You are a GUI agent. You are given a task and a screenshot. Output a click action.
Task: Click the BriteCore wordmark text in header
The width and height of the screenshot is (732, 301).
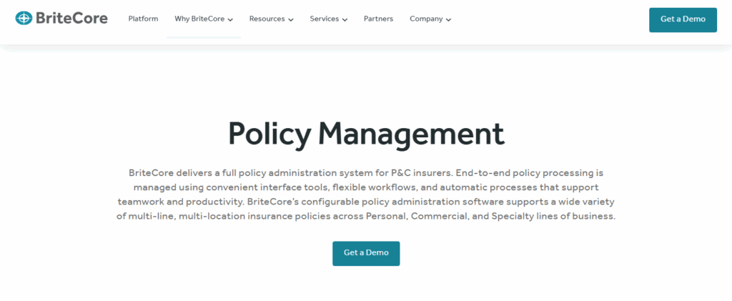tap(71, 19)
